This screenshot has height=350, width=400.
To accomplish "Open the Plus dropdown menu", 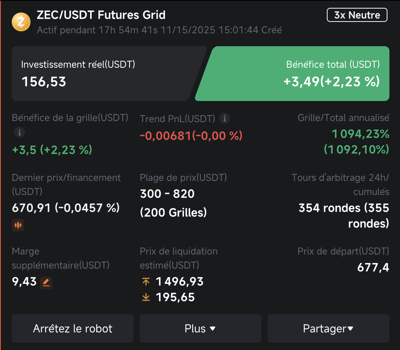I will [200, 328].
